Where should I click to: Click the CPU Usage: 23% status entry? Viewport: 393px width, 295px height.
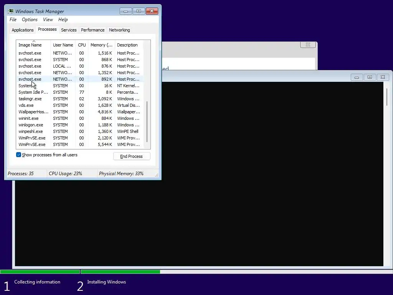coord(65,174)
